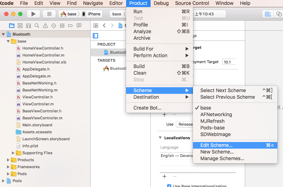Viewport: 283px width, 187px height.
Task: Click the Bluetooth project file icon in navigator
Action: click(9, 34)
